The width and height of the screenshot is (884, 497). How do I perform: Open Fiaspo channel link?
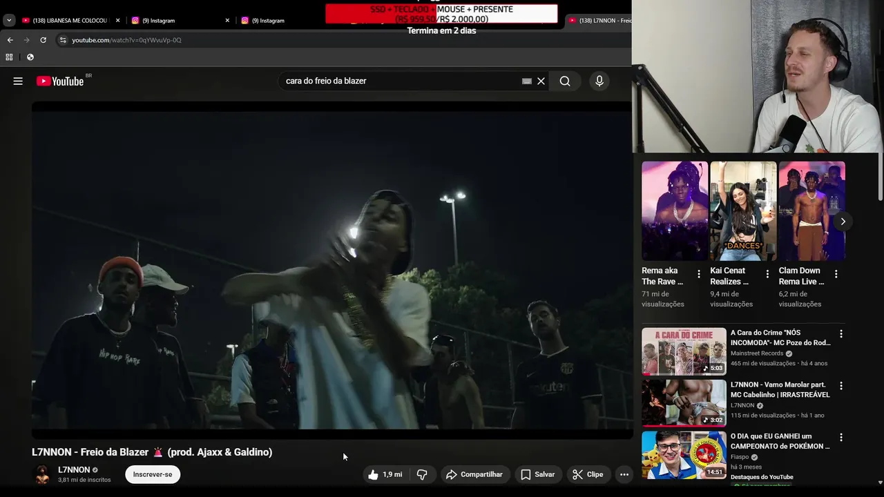[x=740, y=457]
